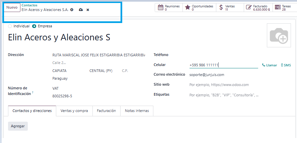Open Oportunidades star stat button
The image size is (297, 143).
coord(199,8)
